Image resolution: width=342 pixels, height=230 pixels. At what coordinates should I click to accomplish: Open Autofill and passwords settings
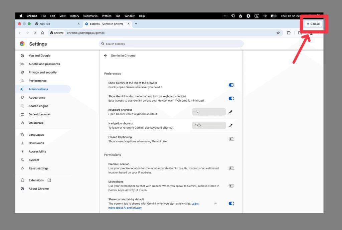pos(43,64)
